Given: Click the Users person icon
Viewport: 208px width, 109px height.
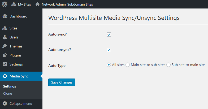Looking at the screenshot, I should click(5, 37).
